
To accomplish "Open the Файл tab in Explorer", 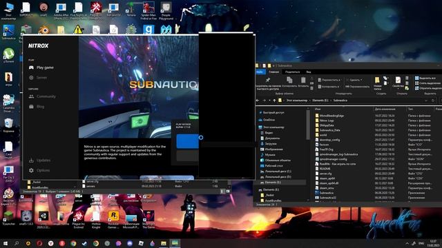I will 260,72.
